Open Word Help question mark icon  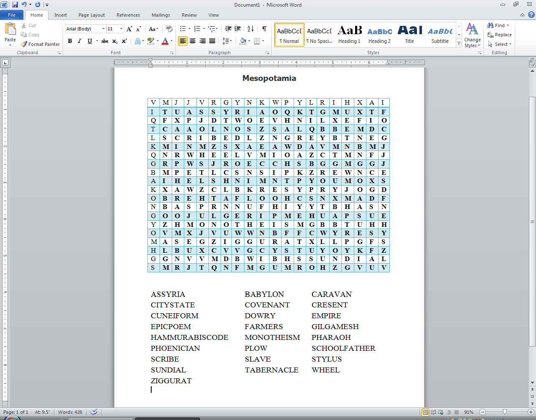pos(531,15)
